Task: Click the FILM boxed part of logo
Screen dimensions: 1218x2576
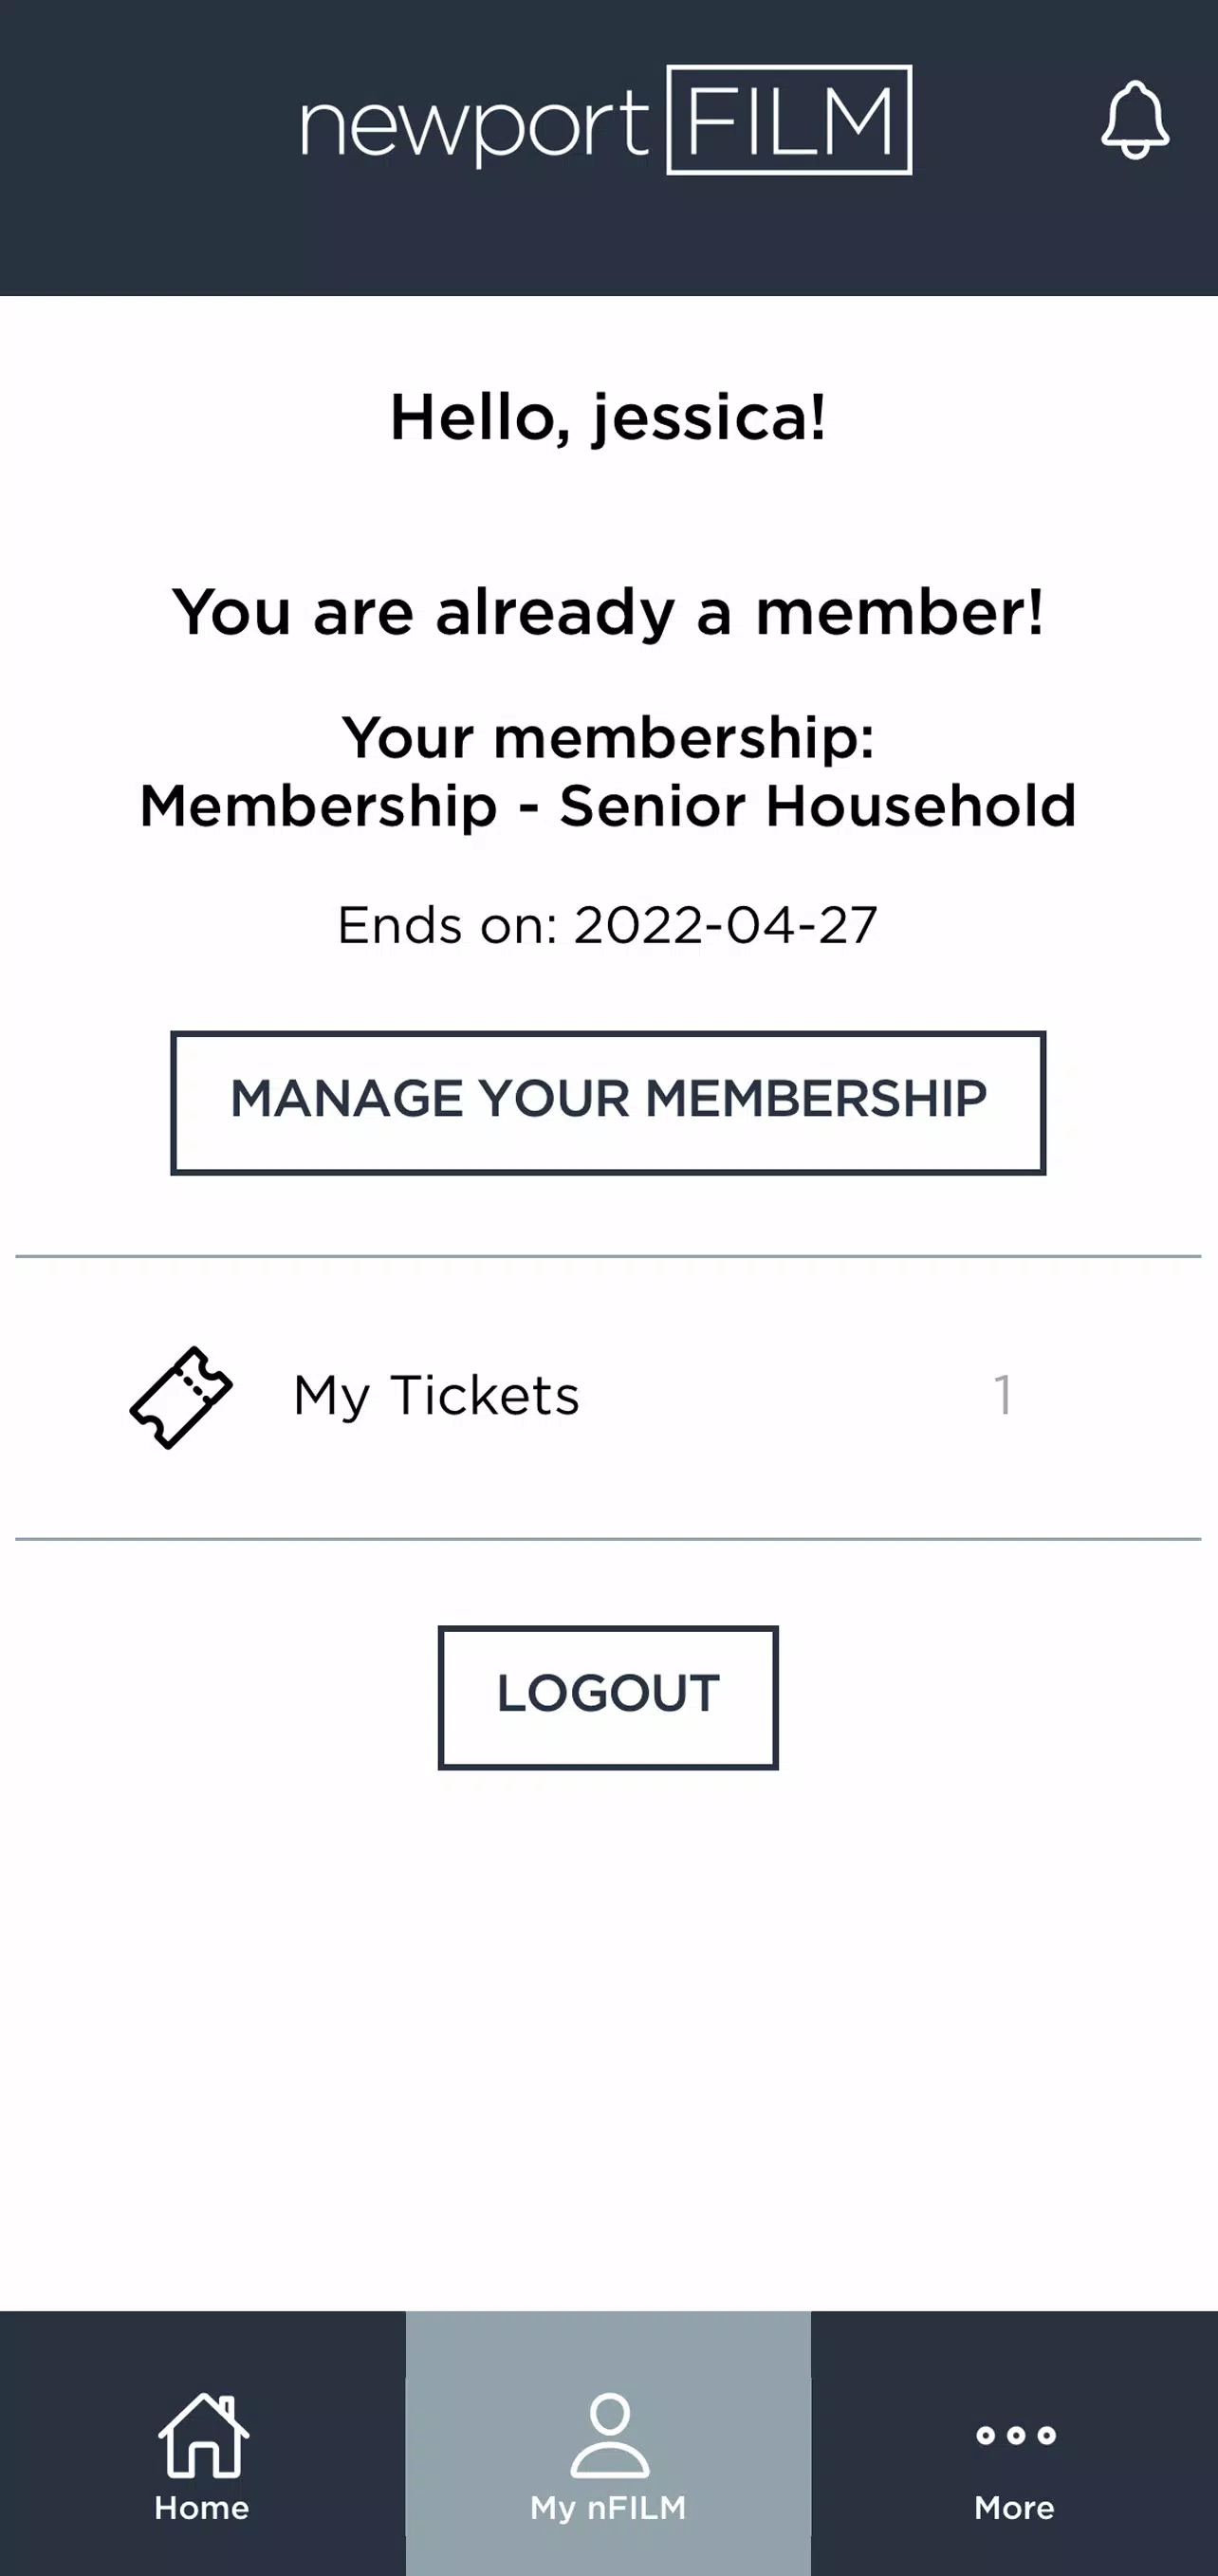Action: [789, 120]
